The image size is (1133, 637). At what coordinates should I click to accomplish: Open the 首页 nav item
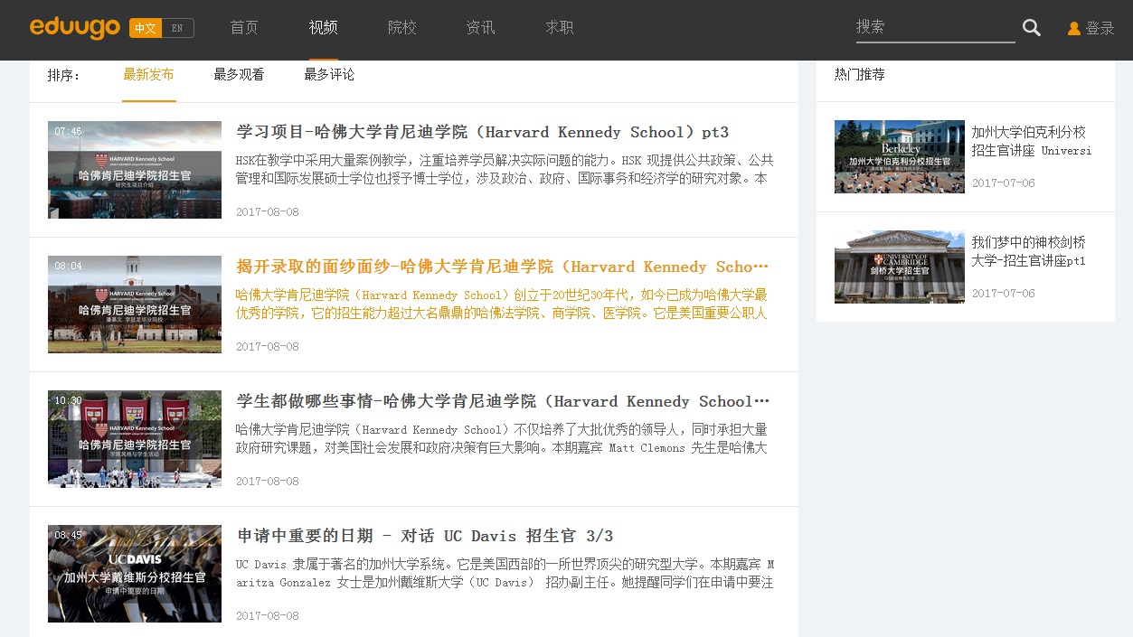[244, 28]
